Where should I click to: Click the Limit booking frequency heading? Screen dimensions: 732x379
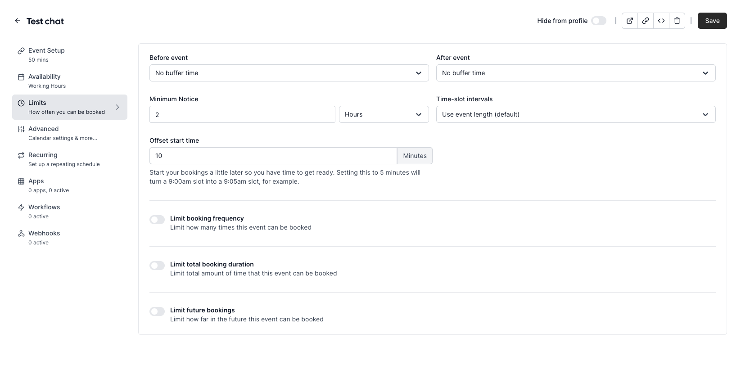coord(207,218)
